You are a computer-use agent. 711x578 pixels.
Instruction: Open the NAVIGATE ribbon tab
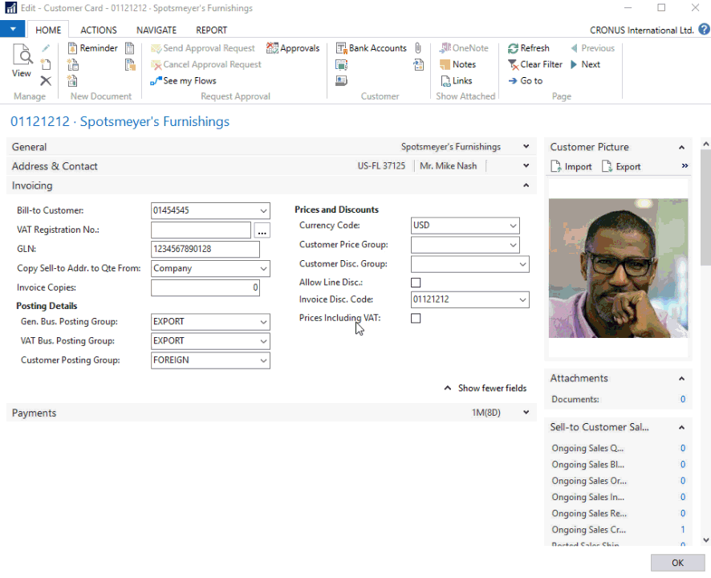tap(156, 30)
